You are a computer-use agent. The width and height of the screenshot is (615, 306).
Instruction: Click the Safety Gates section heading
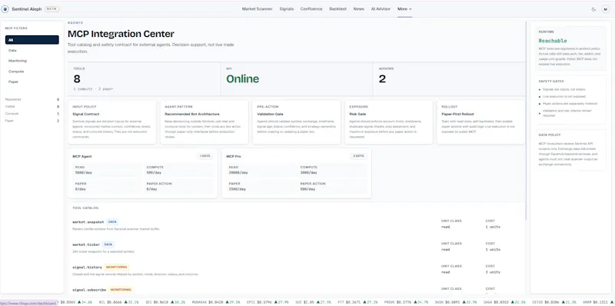click(x=551, y=81)
